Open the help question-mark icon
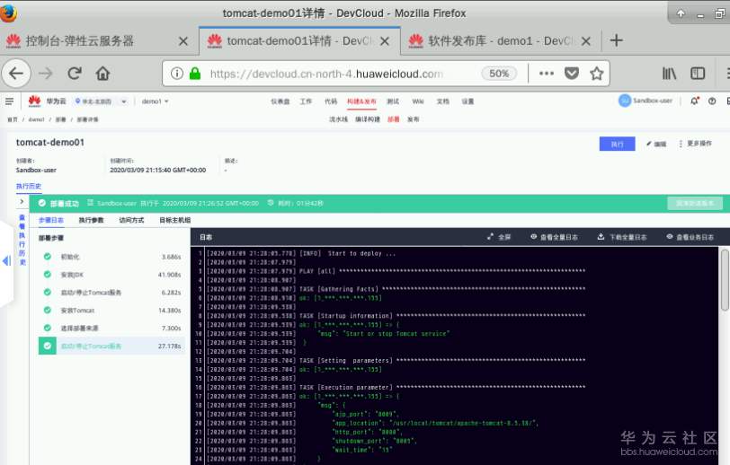 click(712, 101)
